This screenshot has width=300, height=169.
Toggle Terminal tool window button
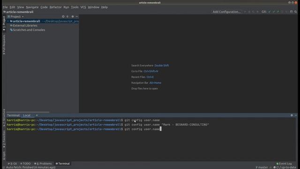[x=62, y=164]
